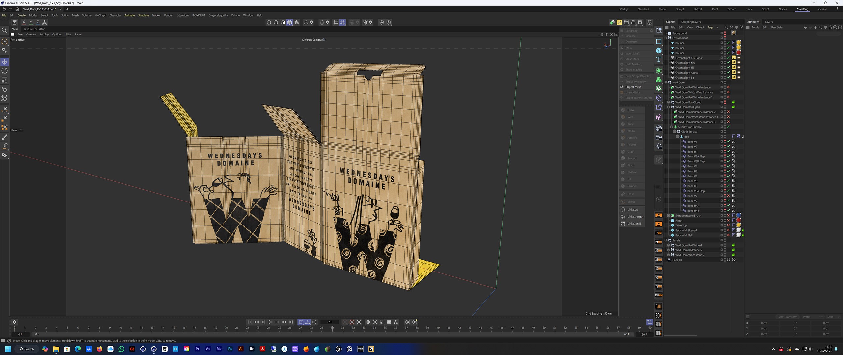This screenshot has height=355, width=843.
Task: Expand the Wed Dom Box Closed group
Action: 668,102
